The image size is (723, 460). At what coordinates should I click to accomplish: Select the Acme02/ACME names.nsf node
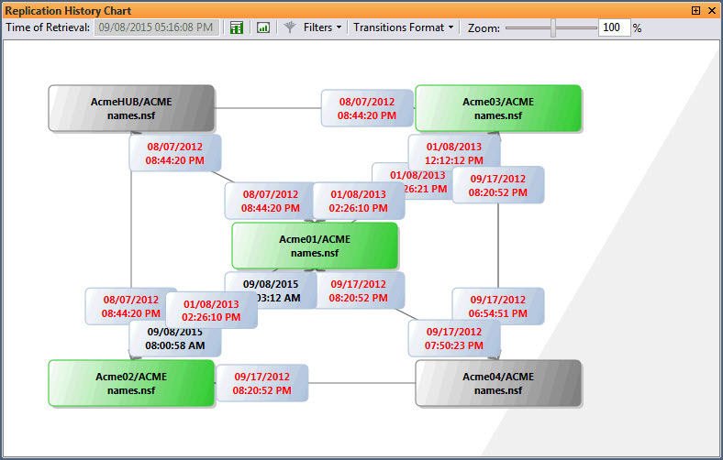131,383
